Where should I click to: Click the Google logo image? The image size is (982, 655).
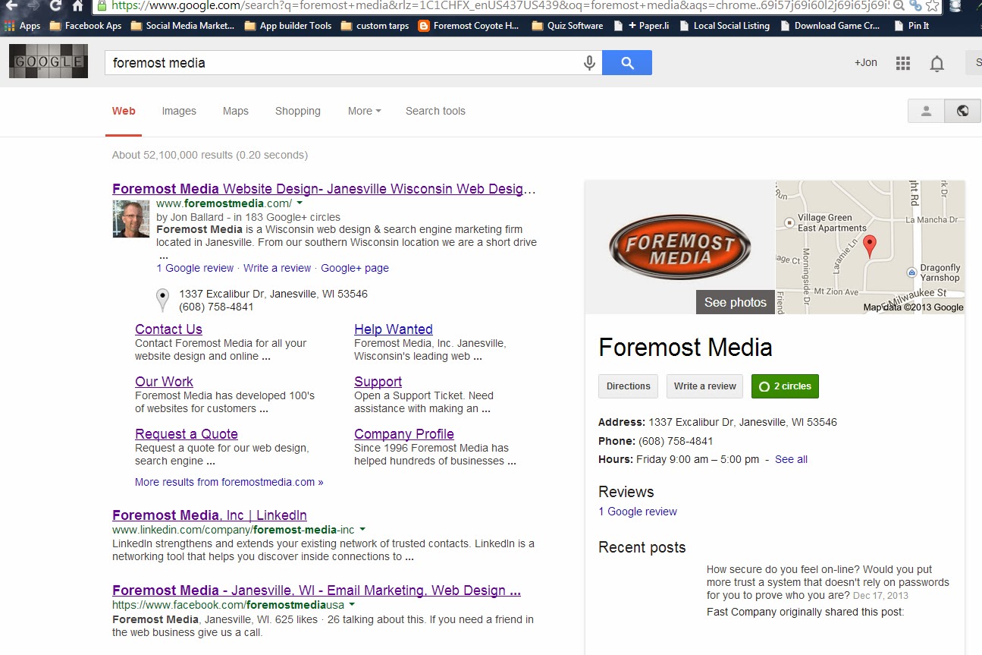coord(49,61)
